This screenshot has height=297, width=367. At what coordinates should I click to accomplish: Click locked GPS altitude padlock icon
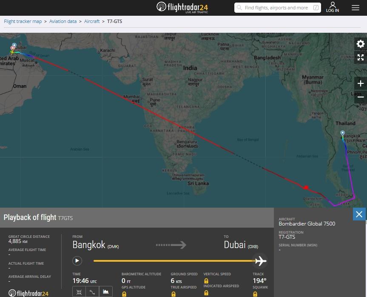click(124, 294)
